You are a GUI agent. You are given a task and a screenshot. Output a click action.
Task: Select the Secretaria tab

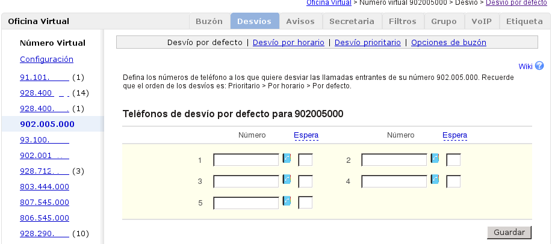[352, 22]
